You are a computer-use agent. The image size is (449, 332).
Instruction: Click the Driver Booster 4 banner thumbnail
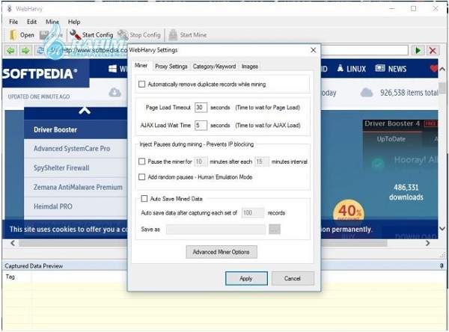[400, 144]
